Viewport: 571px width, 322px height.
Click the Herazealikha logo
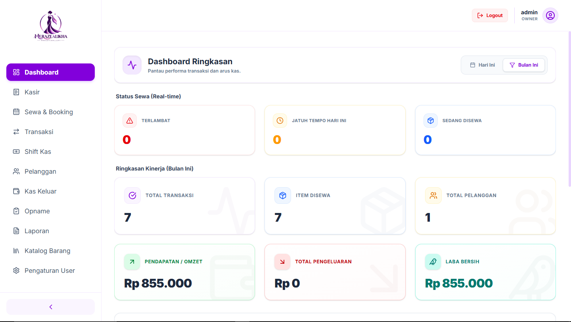[x=51, y=26]
